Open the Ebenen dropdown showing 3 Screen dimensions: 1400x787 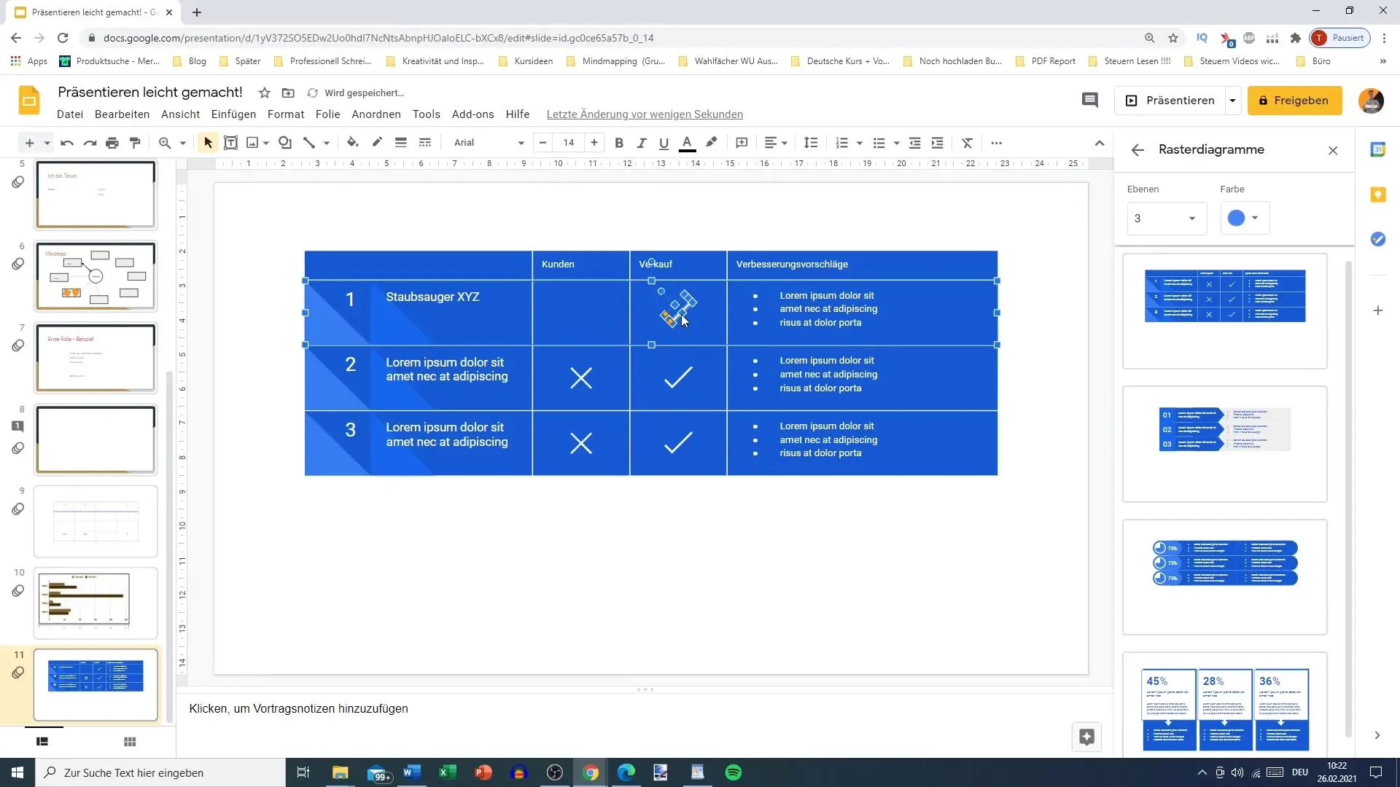(1167, 219)
